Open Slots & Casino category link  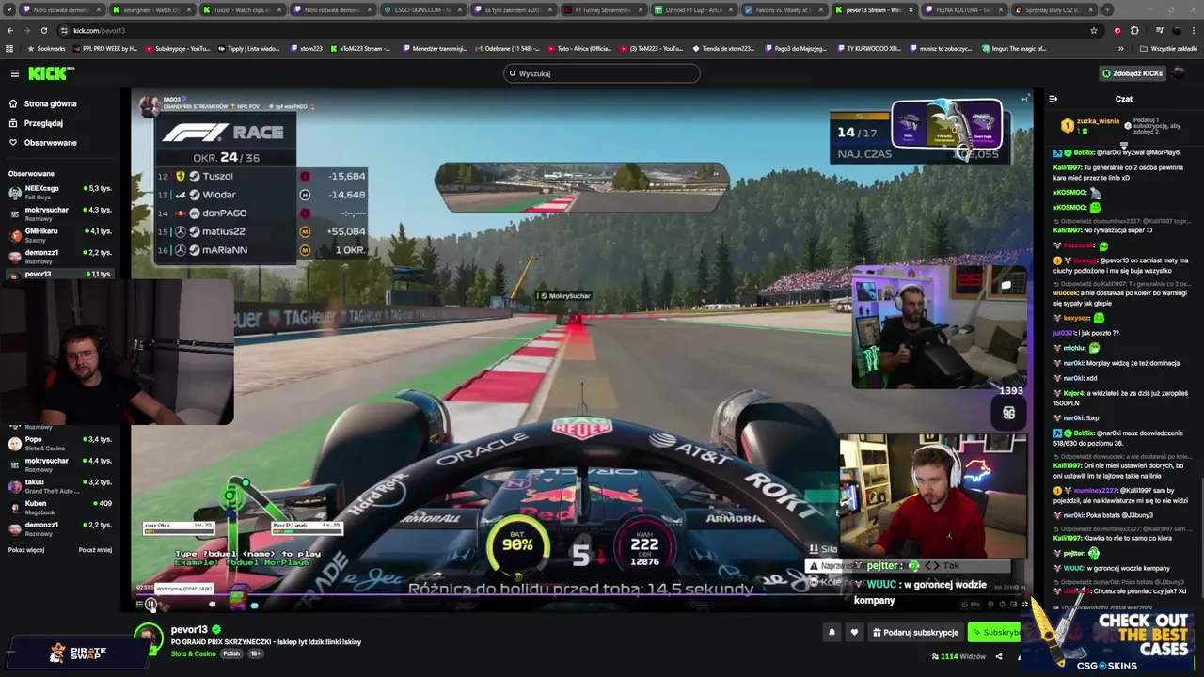(x=193, y=653)
